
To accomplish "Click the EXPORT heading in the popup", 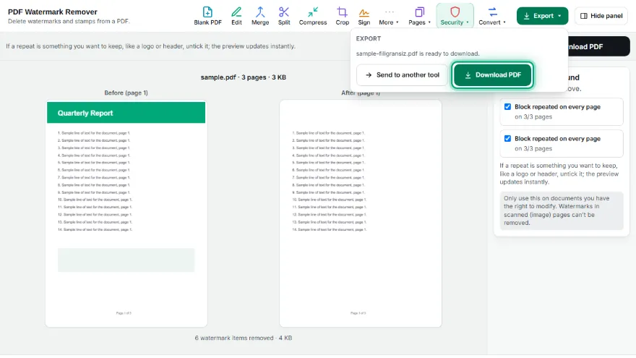I will click(369, 38).
